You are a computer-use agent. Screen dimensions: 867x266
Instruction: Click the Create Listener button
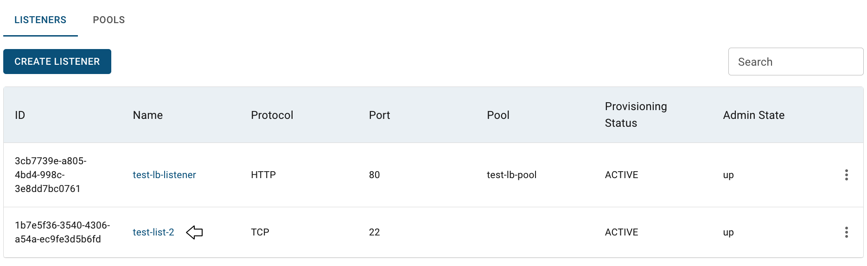pos(57,62)
